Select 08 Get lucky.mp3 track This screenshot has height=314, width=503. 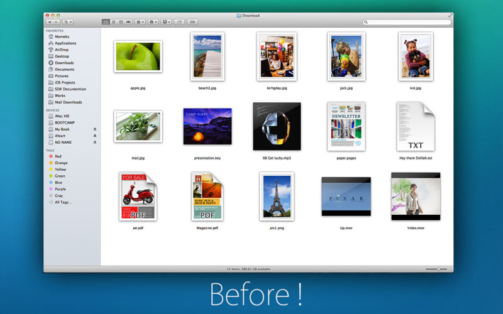(x=277, y=126)
